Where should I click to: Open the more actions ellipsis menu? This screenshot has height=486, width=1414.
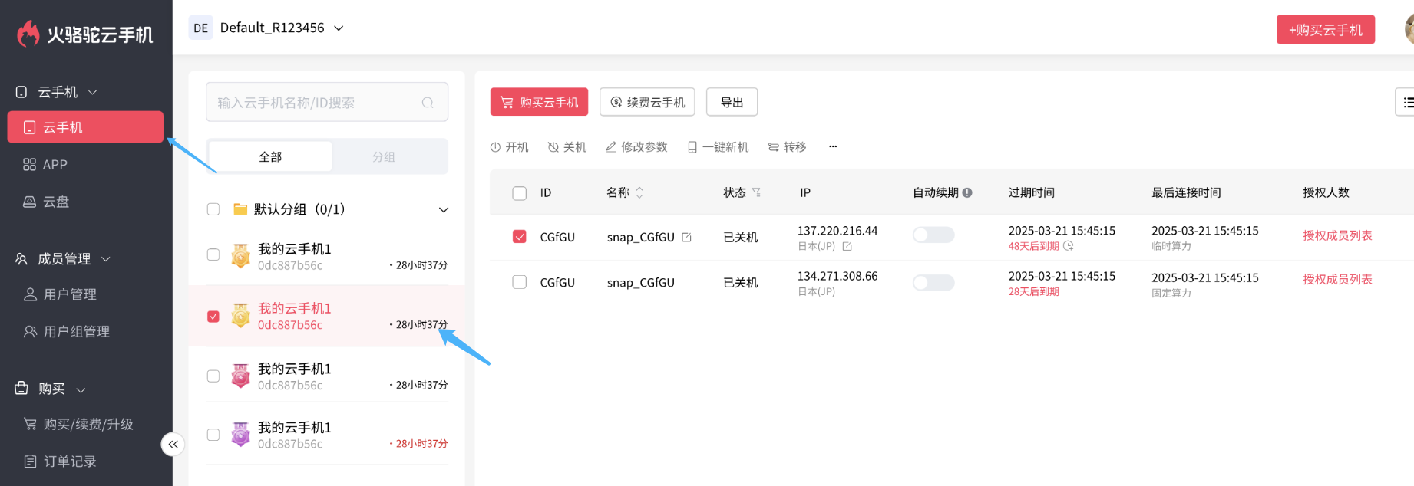[x=833, y=146]
